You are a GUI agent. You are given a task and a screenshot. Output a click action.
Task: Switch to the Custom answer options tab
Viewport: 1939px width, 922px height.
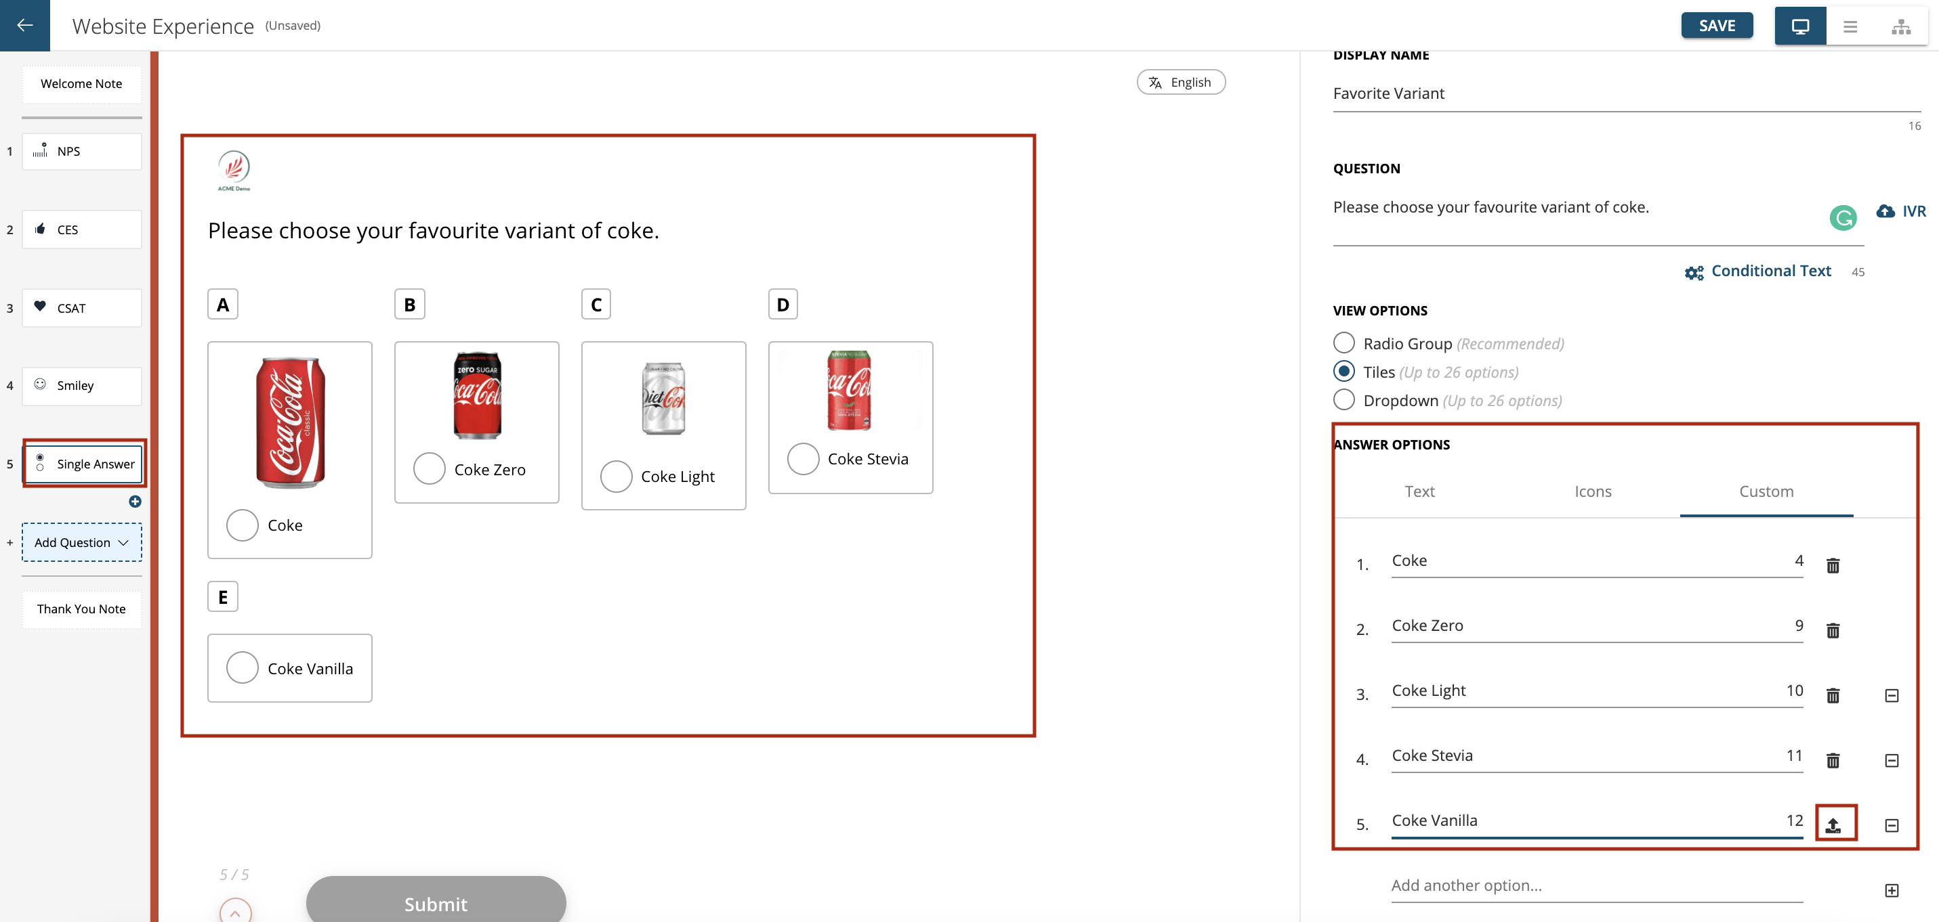1766,491
